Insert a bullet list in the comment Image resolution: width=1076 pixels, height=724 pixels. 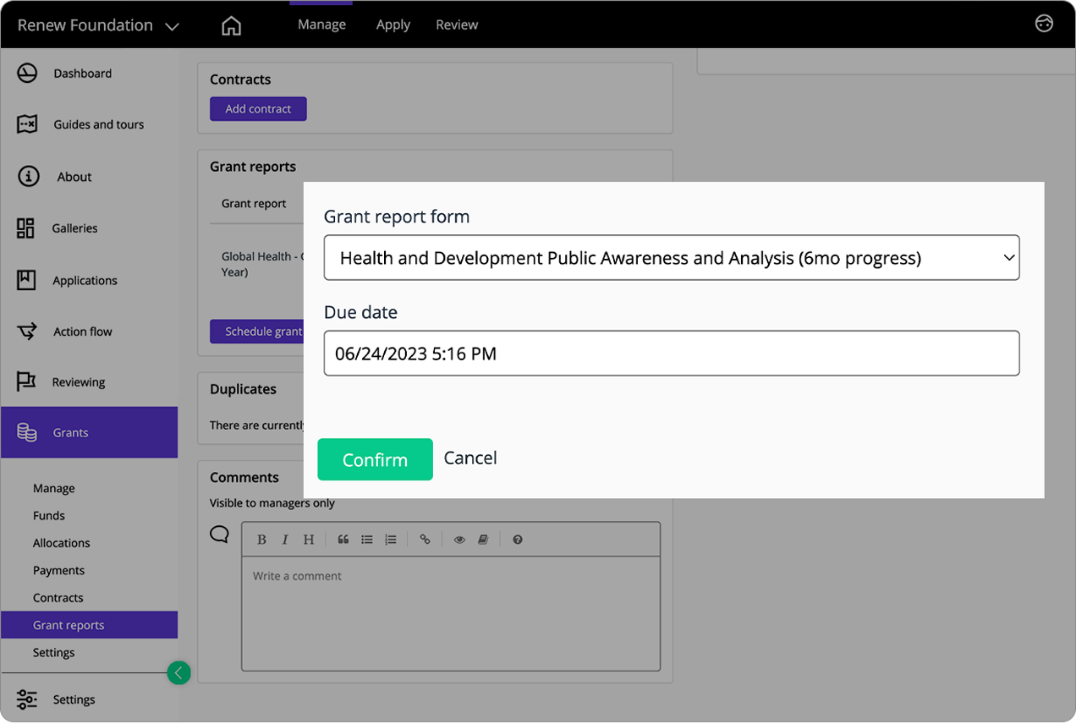[367, 539]
